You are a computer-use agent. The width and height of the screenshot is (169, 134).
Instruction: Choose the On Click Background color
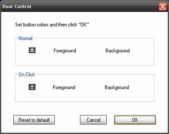[x=117, y=87]
